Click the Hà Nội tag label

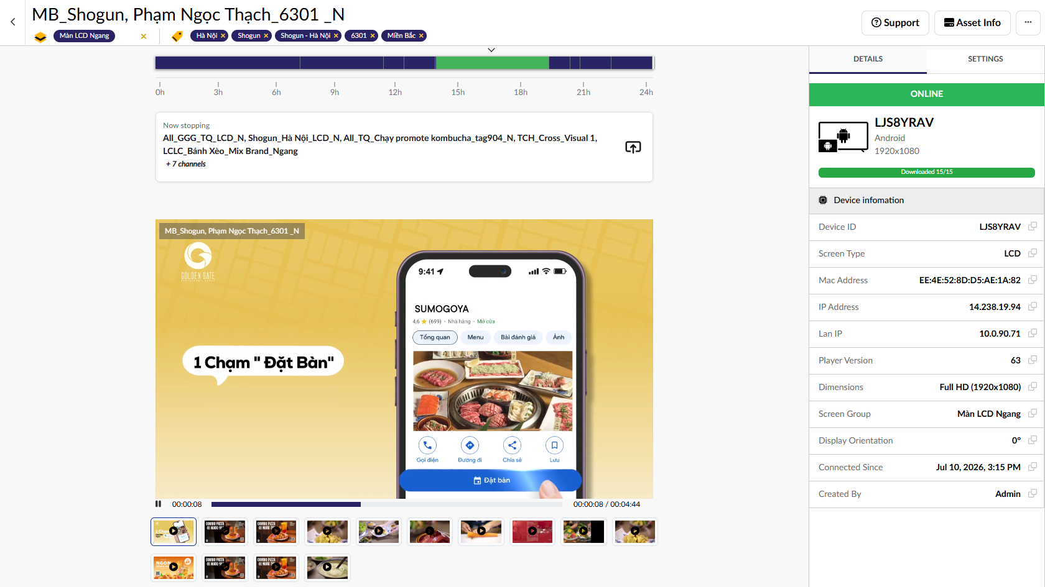point(207,36)
